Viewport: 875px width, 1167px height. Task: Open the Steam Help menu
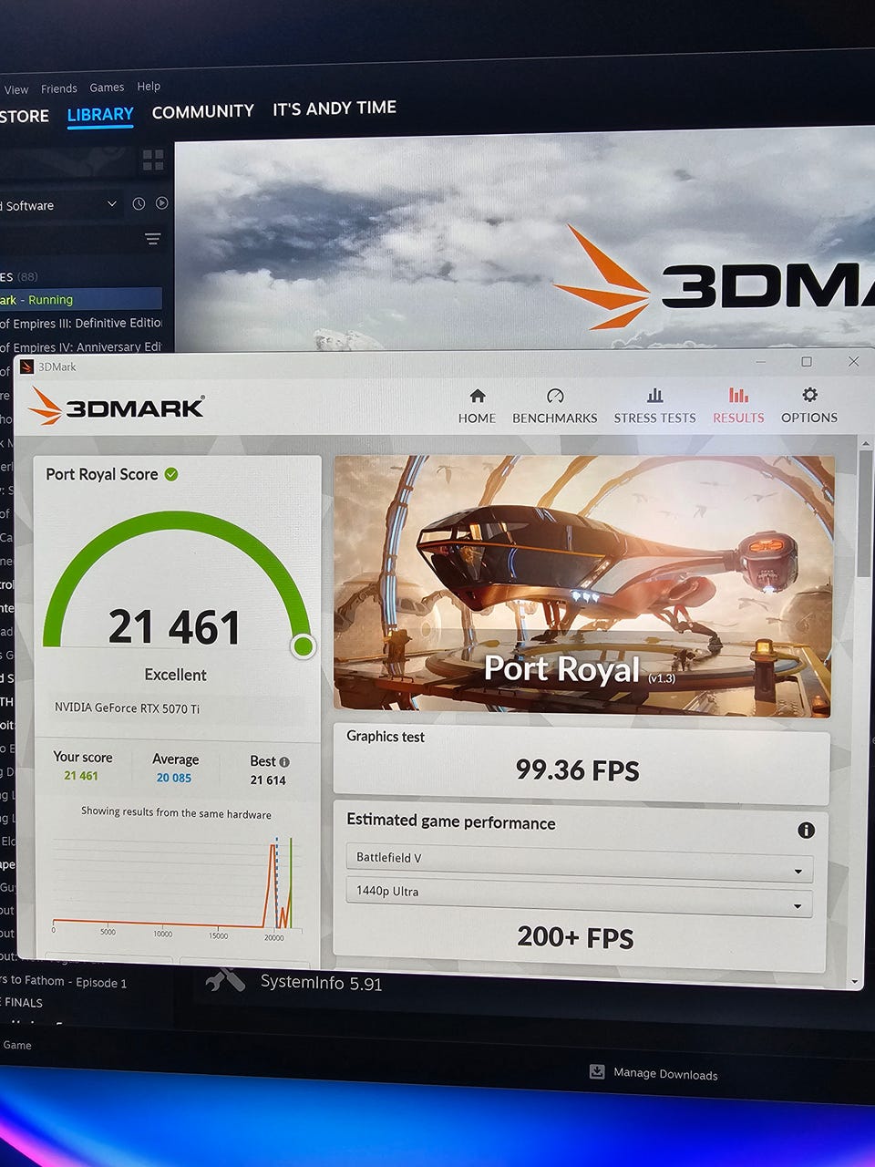click(x=149, y=87)
